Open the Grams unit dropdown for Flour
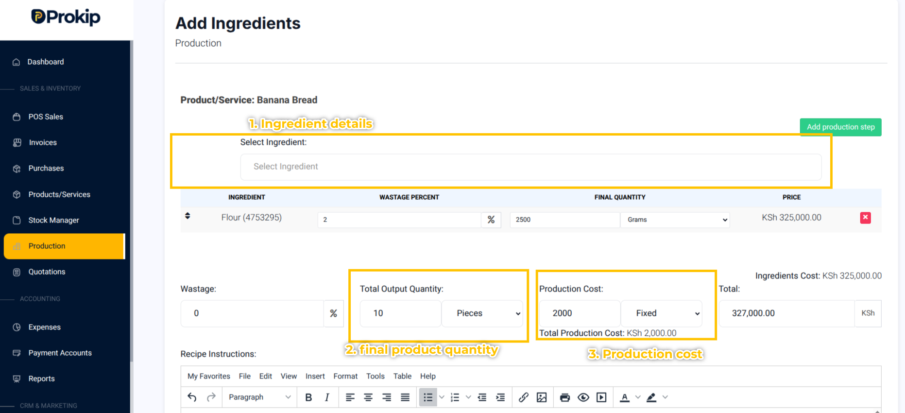The height and width of the screenshot is (413, 905). pyautogui.click(x=675, y=220)
